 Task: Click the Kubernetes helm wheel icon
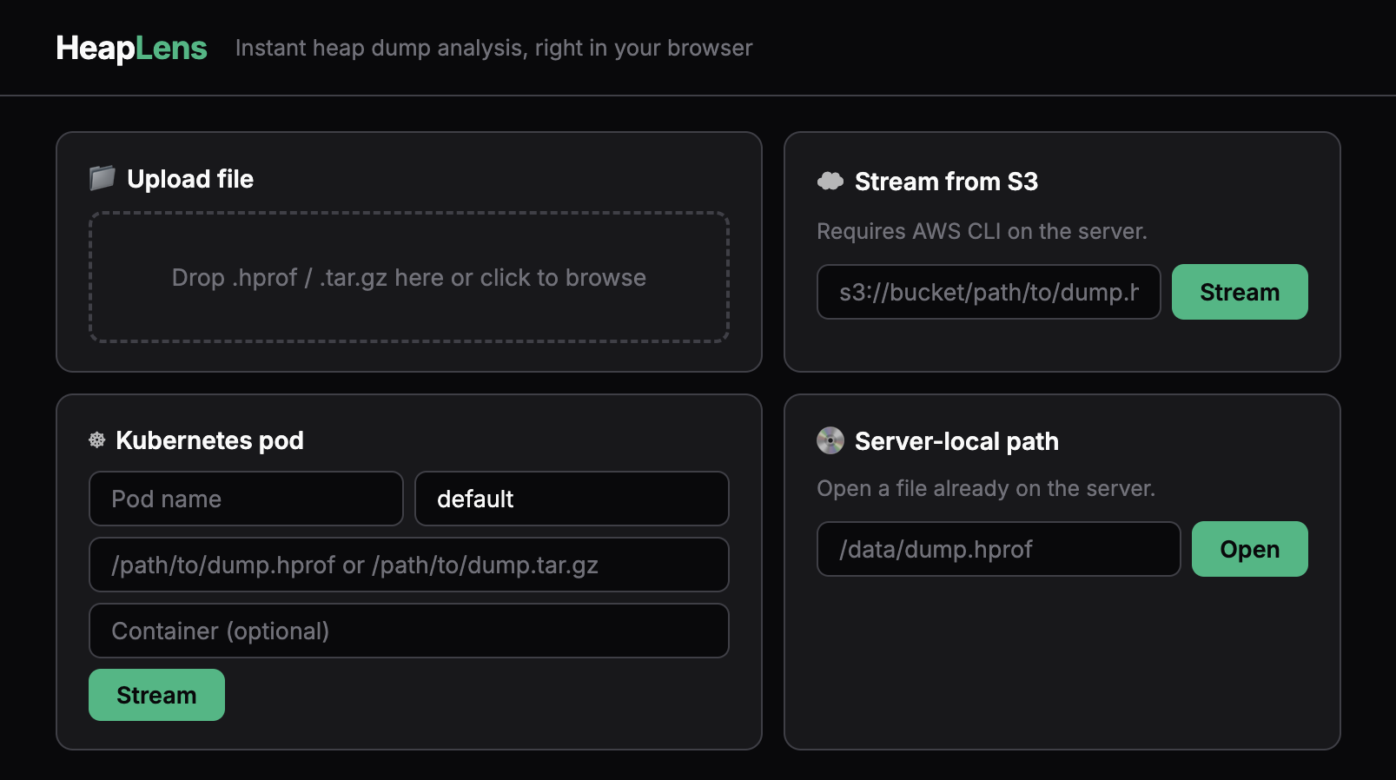pyautogui.click(x=97, y=440)
